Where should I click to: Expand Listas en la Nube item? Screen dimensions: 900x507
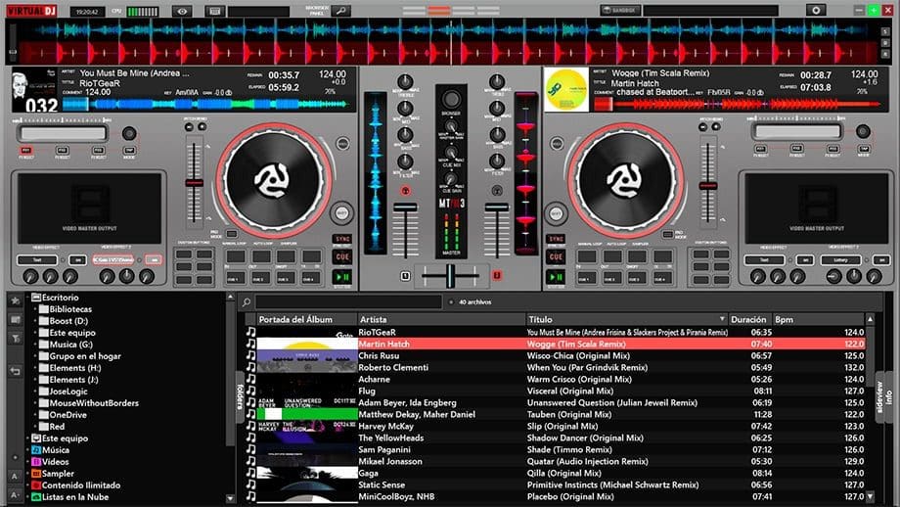tap(27, 497)
